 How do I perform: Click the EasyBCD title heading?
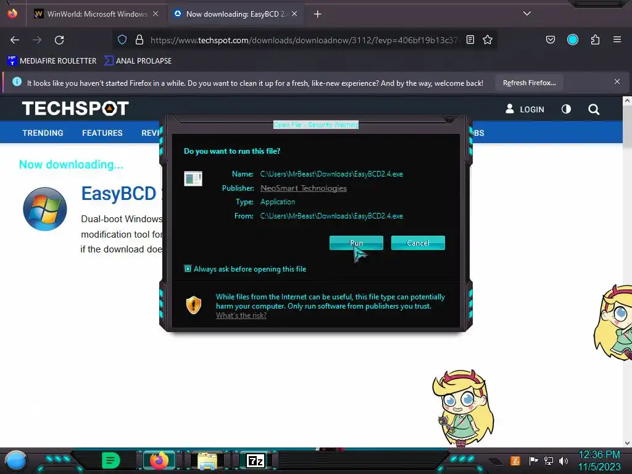click(x=118, y=193)
